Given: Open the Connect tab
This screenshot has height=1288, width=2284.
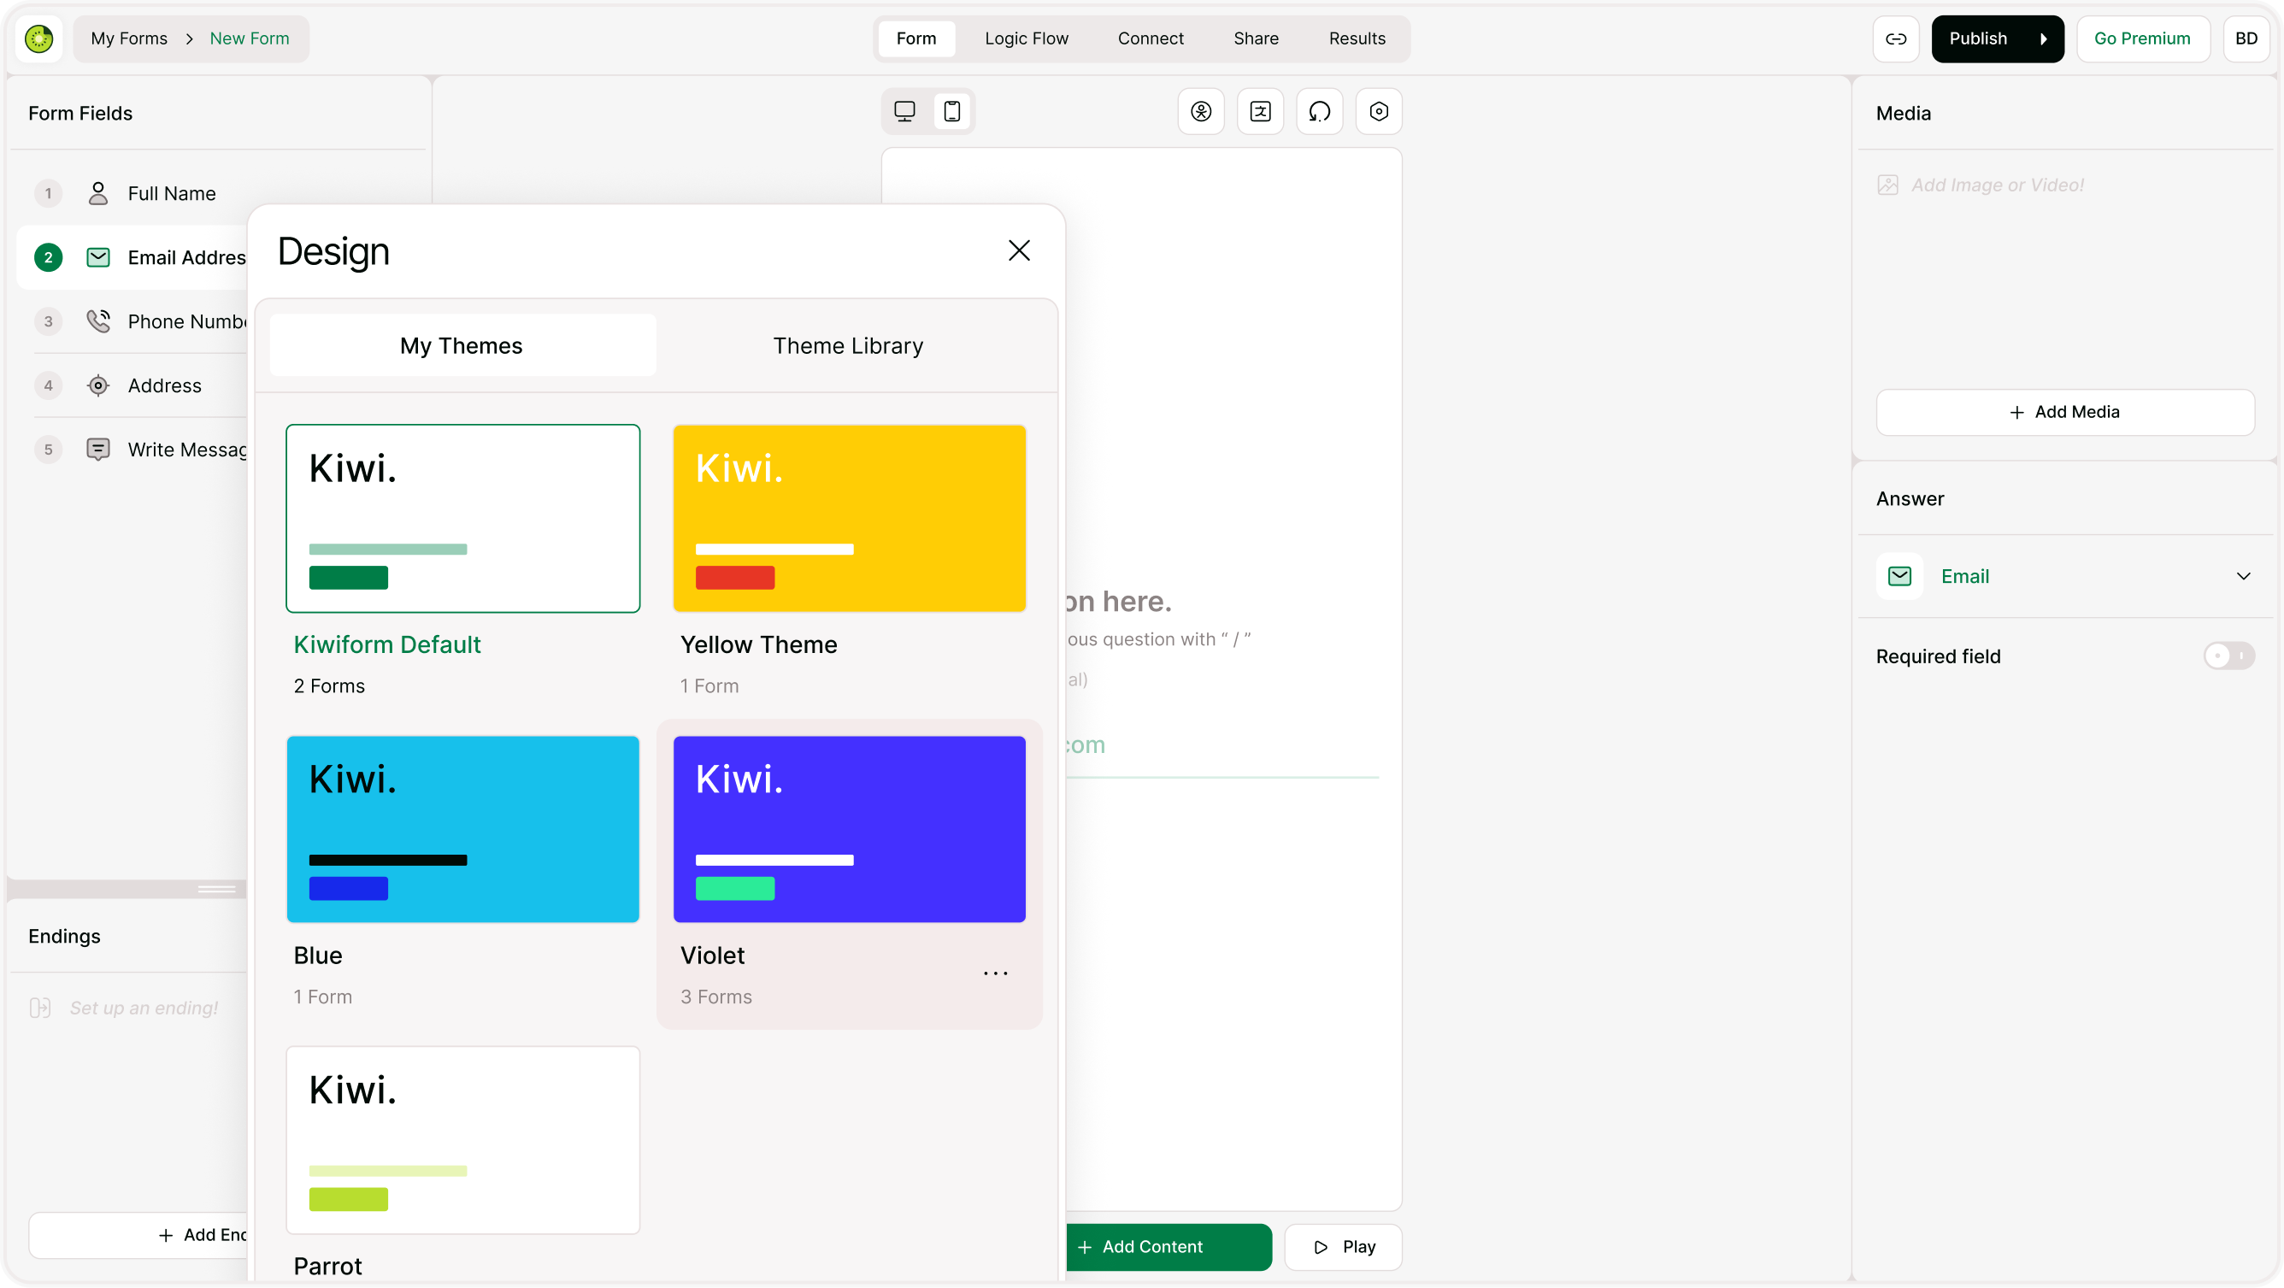Looking at the screenshot, I should [1150, 38].
